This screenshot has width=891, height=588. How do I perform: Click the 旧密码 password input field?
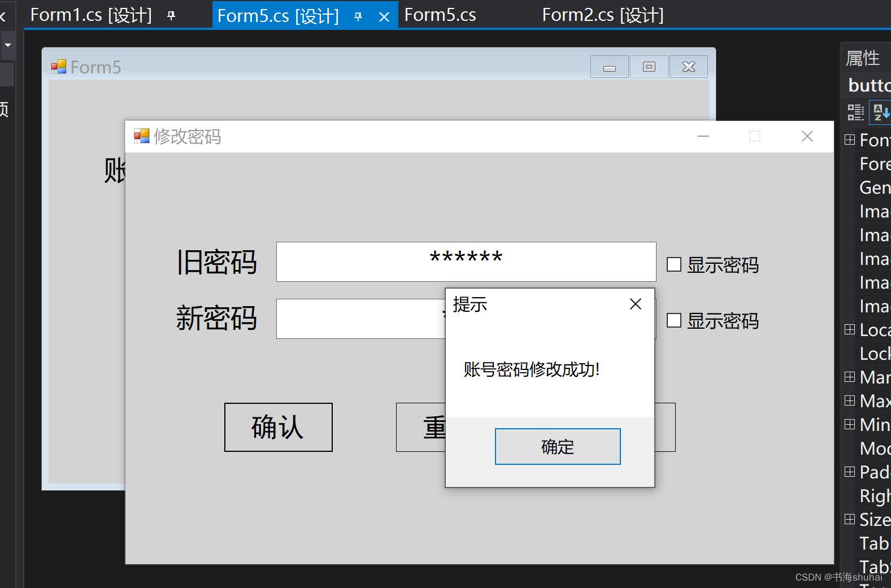[x=466, y=262]
